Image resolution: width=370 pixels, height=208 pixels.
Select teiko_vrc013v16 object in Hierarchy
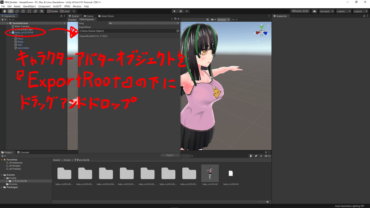tap(24, 32)
